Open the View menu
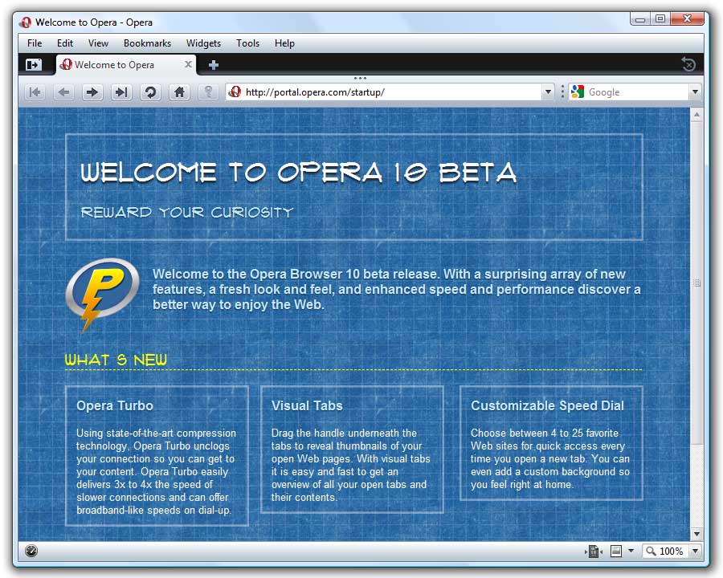This screenshot has height=578, width=723. point(98,43)
